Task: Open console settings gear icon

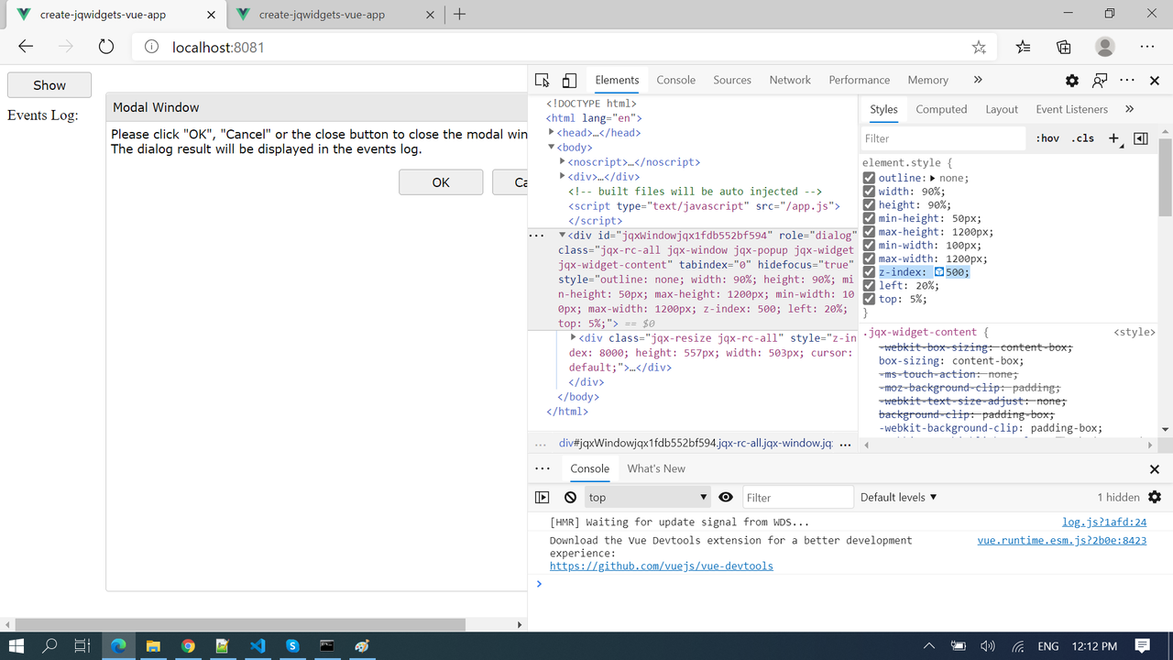Action: tap(1155, 497)
